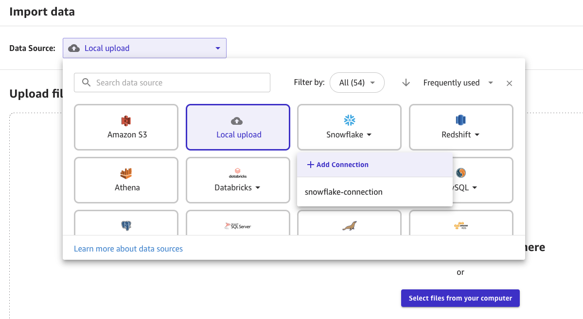Click the Import data heading
This screenshot has height=319, width=583.
coord(42,12)
